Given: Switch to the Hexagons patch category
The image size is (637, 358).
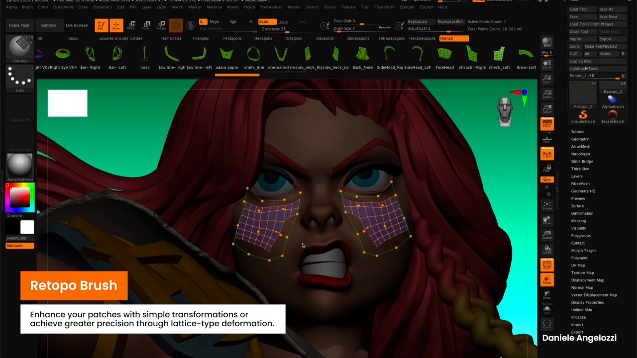Looking at the screenshot, I should click(263, 38).
